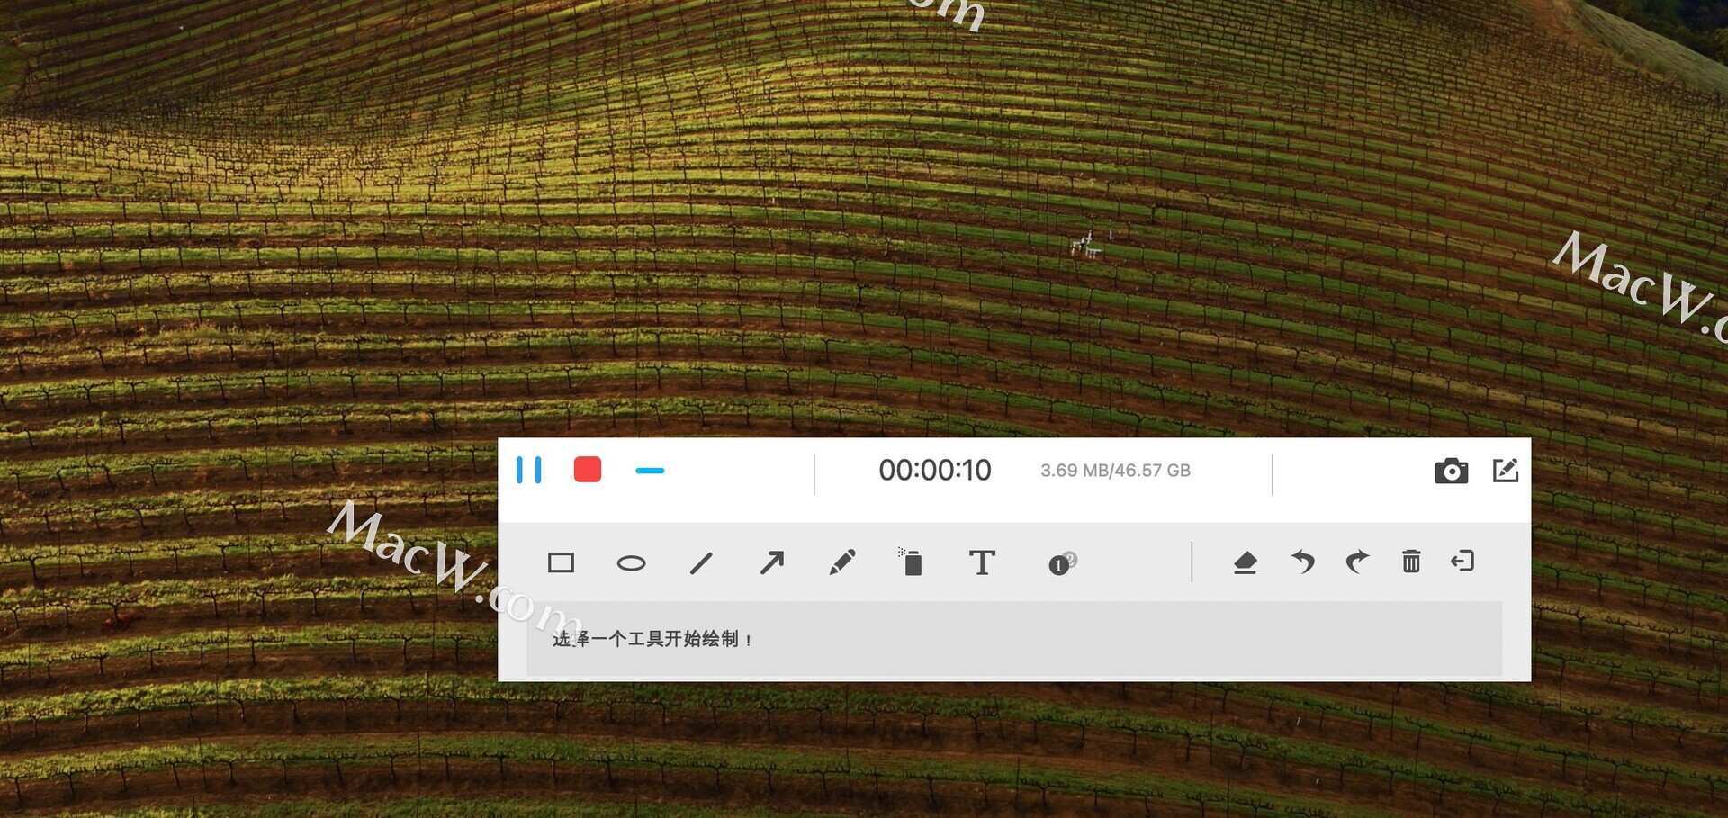This screenshot has width=1728, height=818.
Task: Select the rectangle drawing tool
Action: point(561,563)
